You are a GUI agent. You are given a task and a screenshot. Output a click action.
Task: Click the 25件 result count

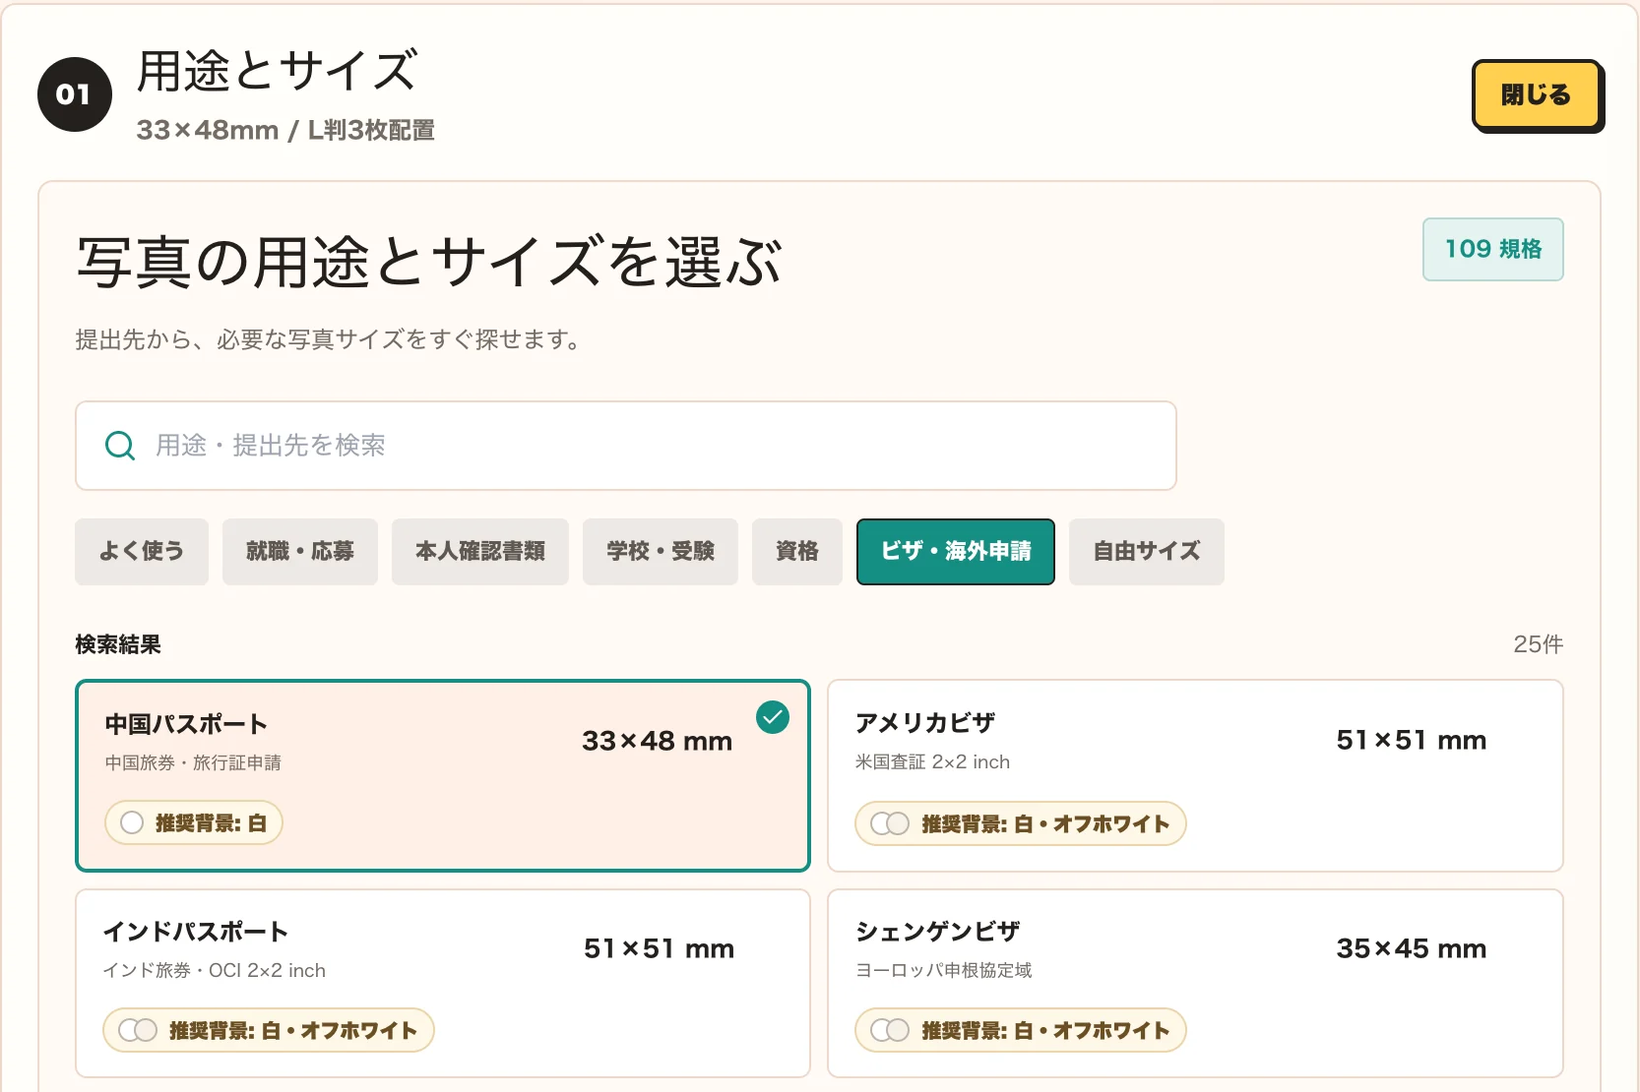(1538, 644)
